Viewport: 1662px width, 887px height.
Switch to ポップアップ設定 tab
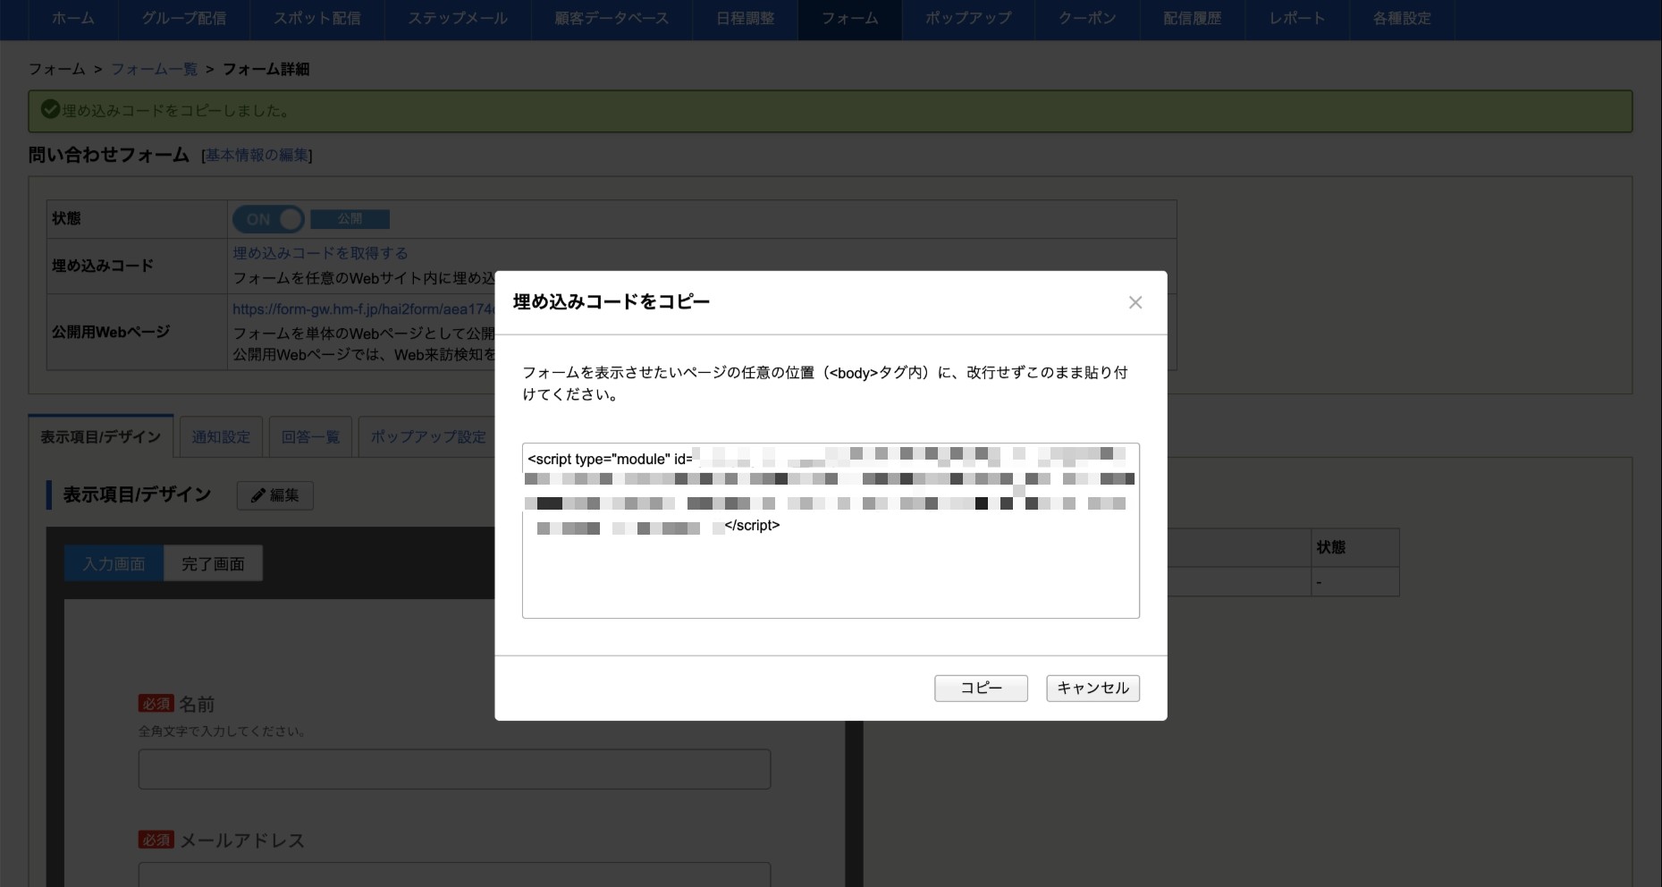coord(427,437)
